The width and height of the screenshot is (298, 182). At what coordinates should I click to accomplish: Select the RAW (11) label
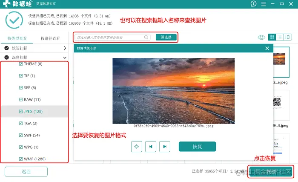pyautogui.click(x=32, y=100)
